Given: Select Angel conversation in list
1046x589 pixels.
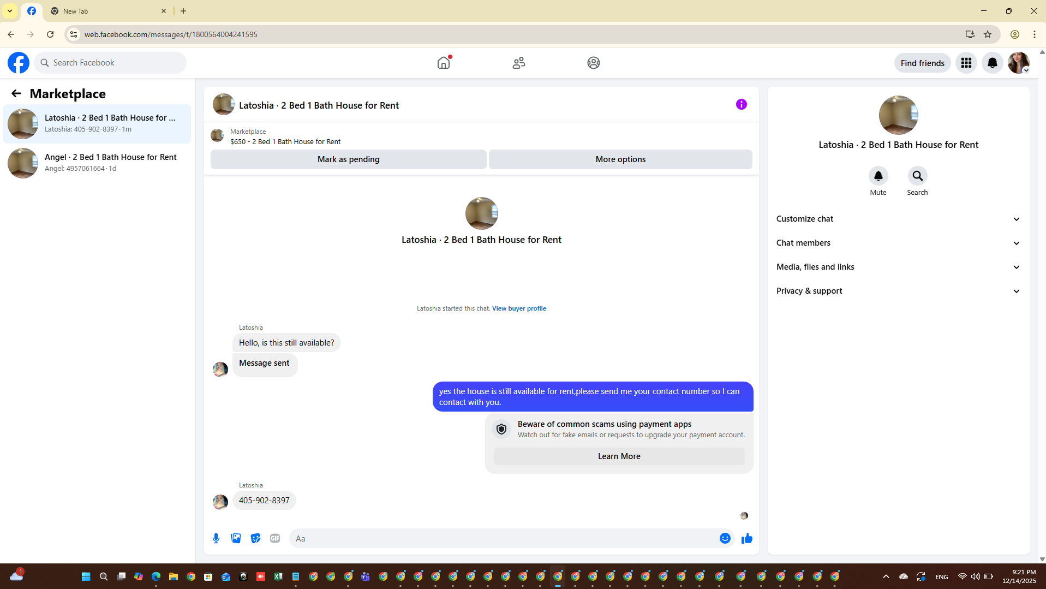Looking at the screenshot, I should pyautogui.click(x=97, y=163).
